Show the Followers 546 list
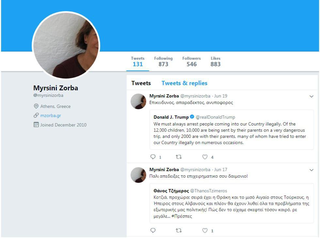The image size is (320, 238). 191,62
